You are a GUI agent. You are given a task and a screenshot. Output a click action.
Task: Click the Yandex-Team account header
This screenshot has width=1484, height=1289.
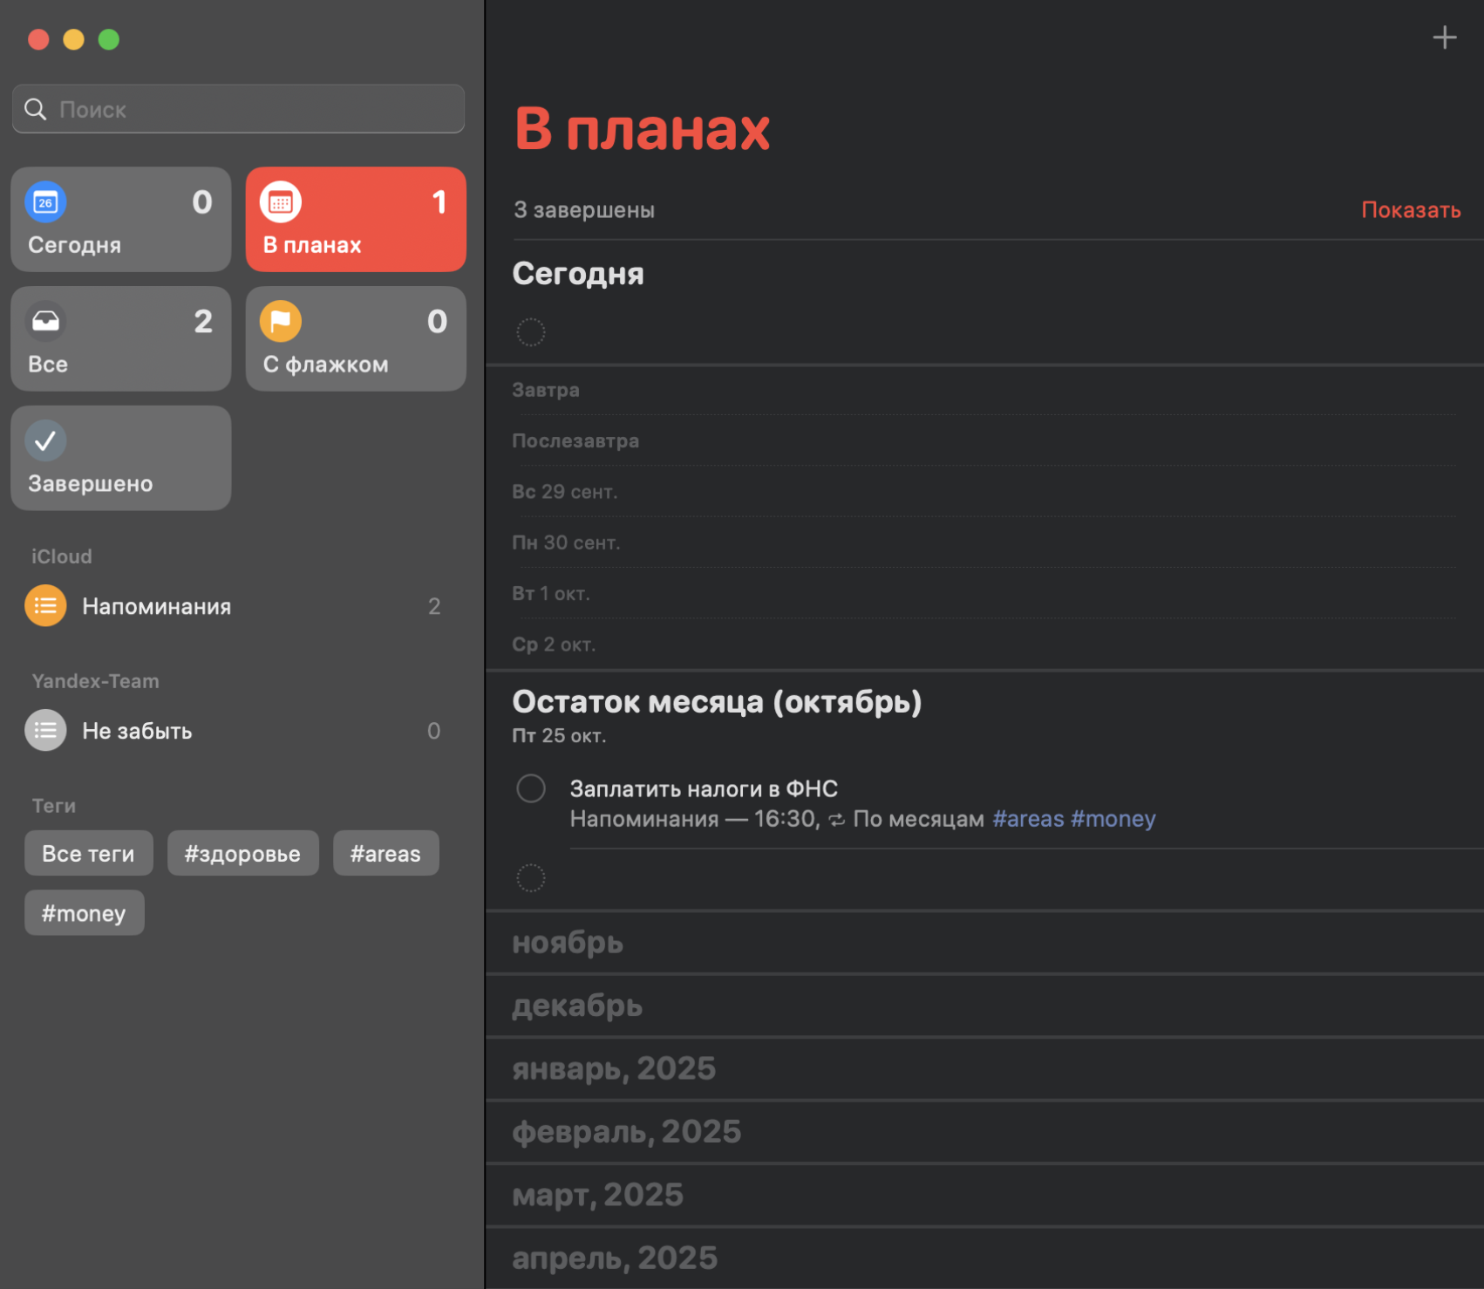point(96,681)
